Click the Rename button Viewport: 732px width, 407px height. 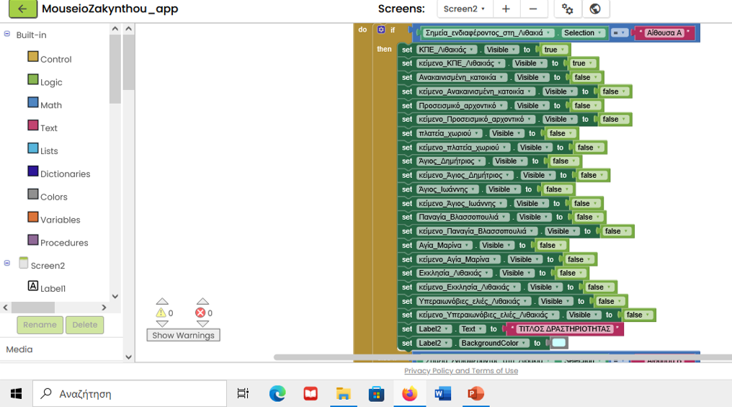click(40, 325)
